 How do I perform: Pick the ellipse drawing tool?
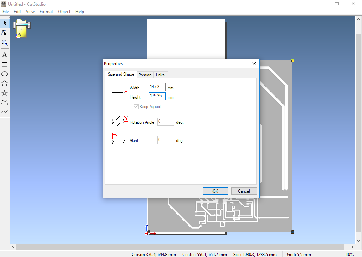point(5,74)
